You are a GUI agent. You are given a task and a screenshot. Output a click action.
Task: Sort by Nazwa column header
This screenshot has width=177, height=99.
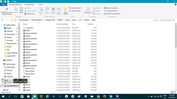pos(39,24)
